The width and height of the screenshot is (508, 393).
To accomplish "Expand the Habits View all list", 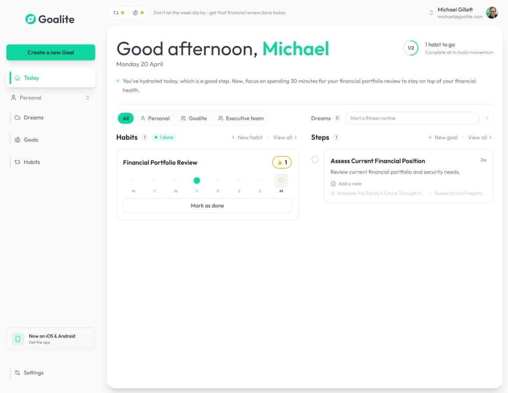I will click(x=284, y=137).
